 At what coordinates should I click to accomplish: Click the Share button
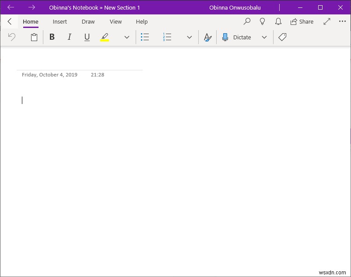302,21
